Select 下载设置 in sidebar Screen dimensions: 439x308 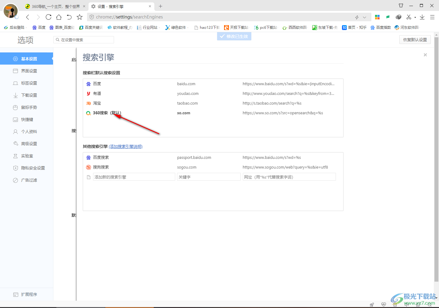(26, 95)
